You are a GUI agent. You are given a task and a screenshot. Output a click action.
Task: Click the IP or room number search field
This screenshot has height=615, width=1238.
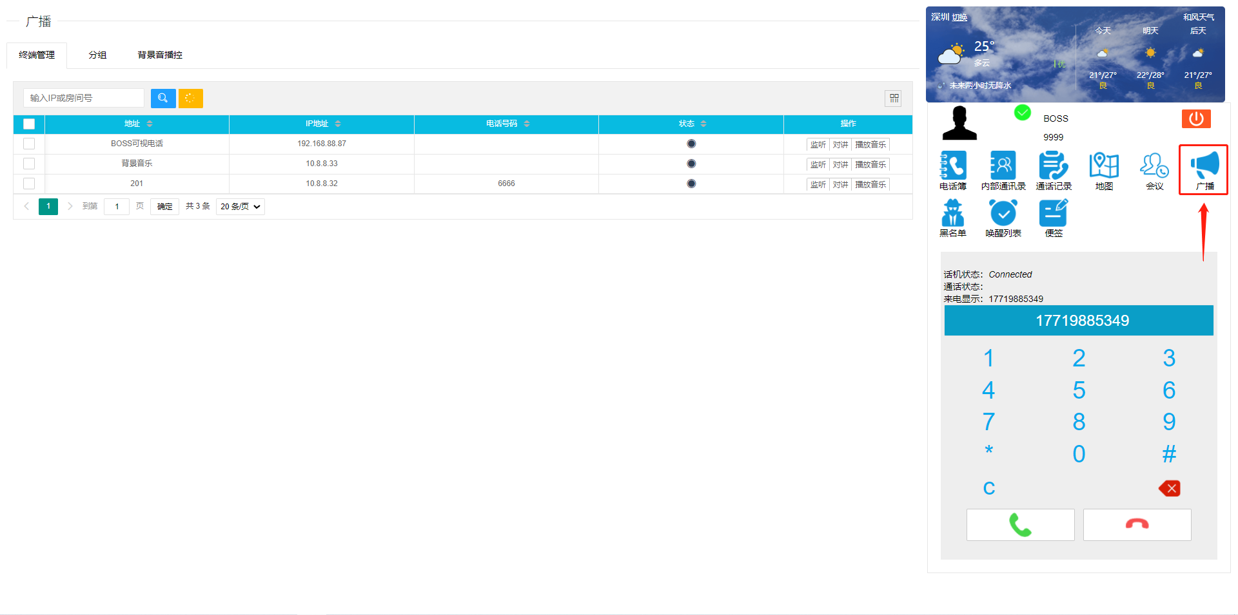(x=84, y=98)
